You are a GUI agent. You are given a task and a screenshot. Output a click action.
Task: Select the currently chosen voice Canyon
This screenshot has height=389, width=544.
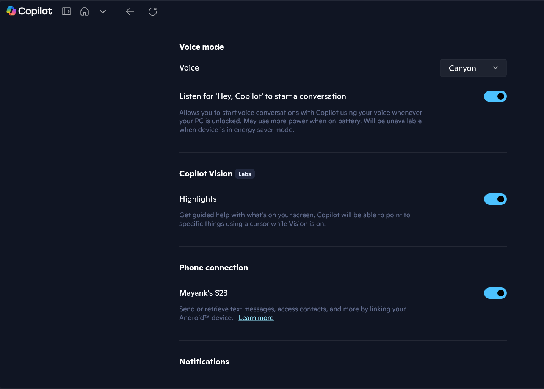(462, 68)
